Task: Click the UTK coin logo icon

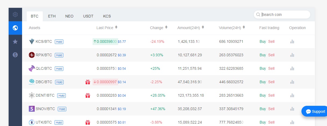Action: pos(32,122)
